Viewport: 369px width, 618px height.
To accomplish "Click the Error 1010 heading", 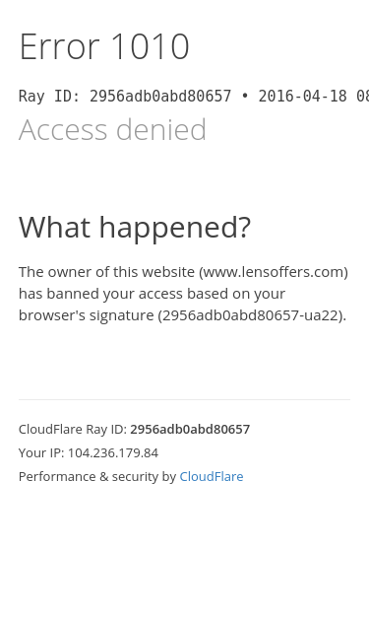I will point(104,47).
